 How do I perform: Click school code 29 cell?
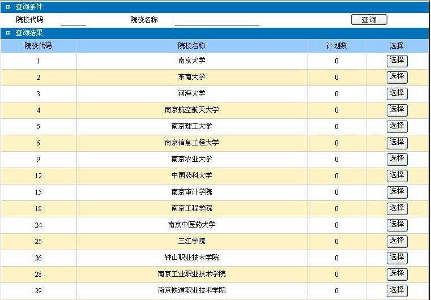[38, 290]
